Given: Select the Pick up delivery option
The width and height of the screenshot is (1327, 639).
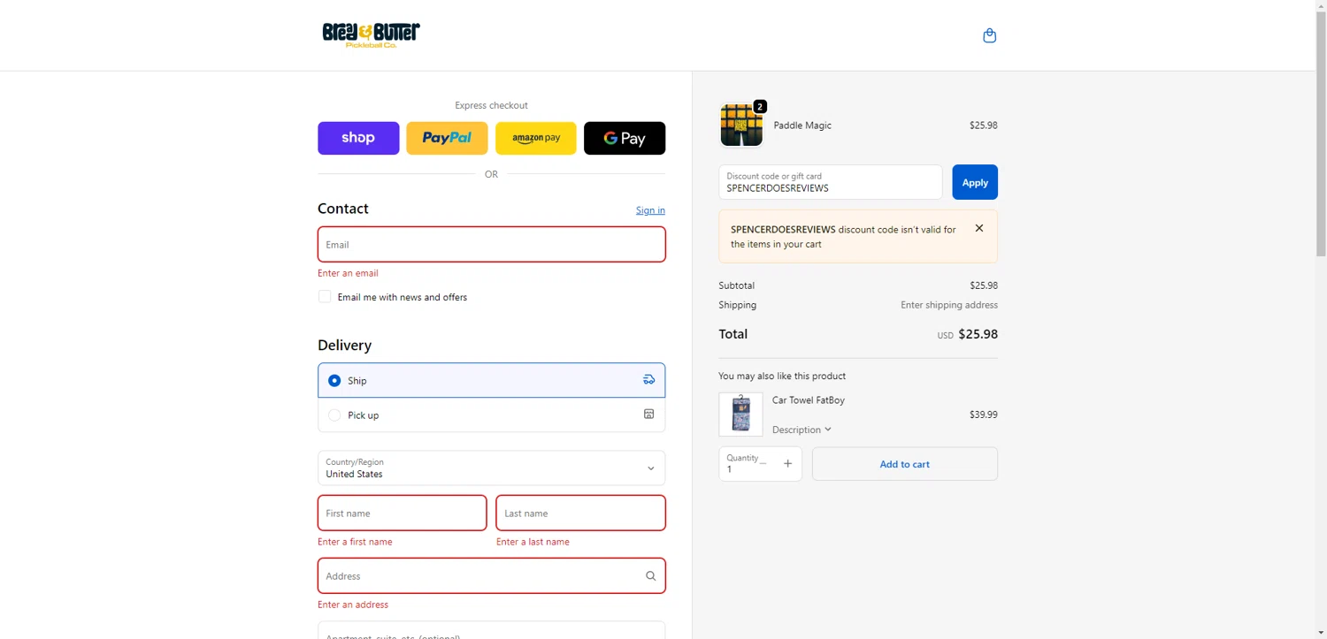Looking at the screenshot, I should point(491,415).
